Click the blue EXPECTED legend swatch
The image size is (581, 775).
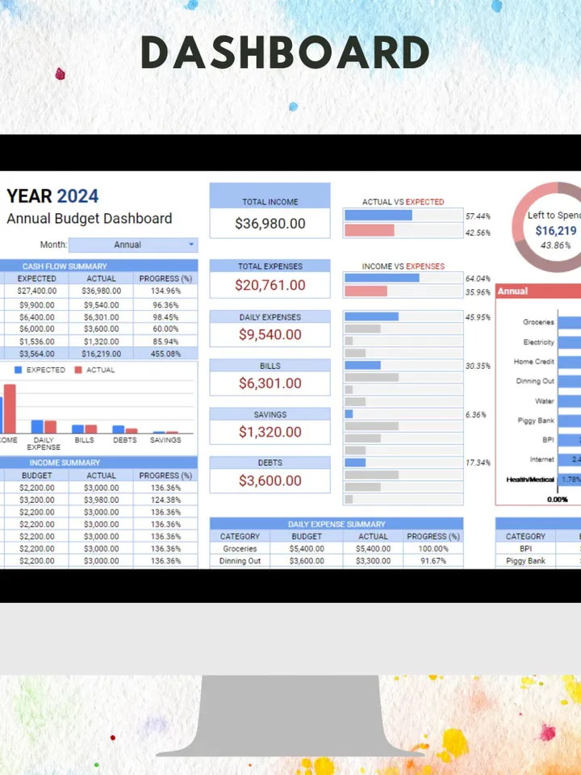click(x=19, y=370)
